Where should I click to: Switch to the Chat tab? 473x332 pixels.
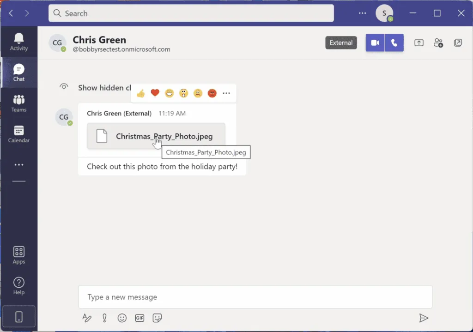coord(18,72)
